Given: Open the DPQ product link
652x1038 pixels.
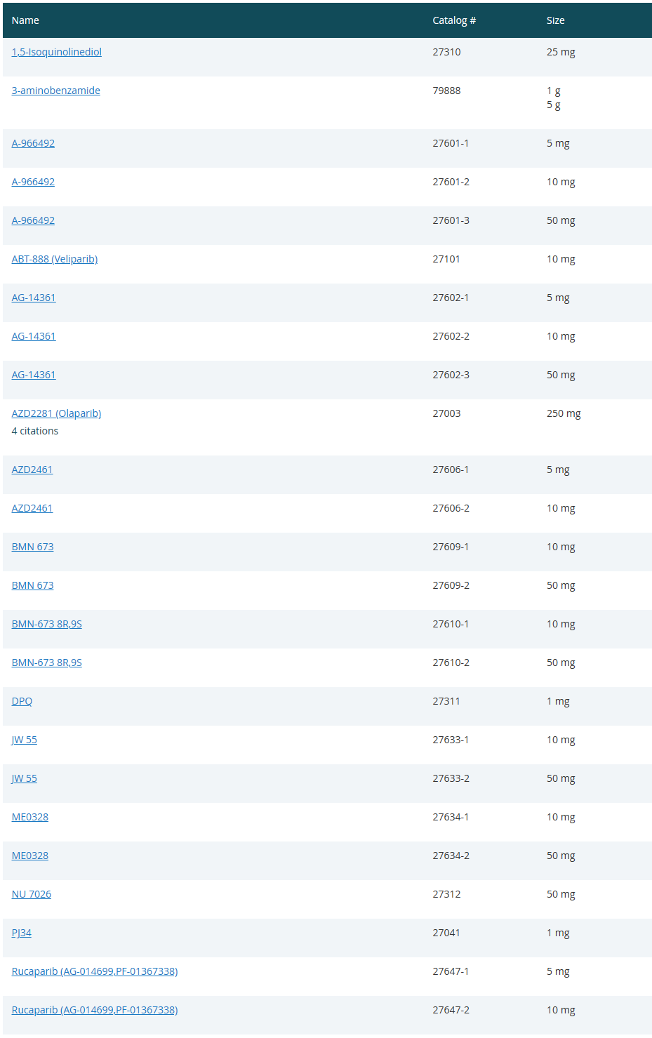Looking at the screenshot, I should (22, 701).
